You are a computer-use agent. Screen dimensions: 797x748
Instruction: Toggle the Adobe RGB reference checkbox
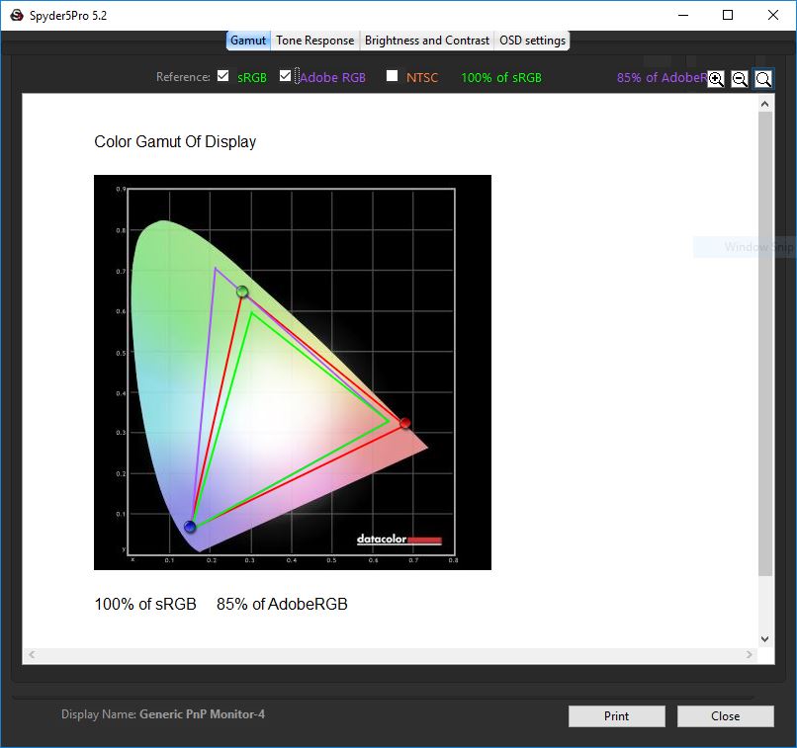point(285,76)
